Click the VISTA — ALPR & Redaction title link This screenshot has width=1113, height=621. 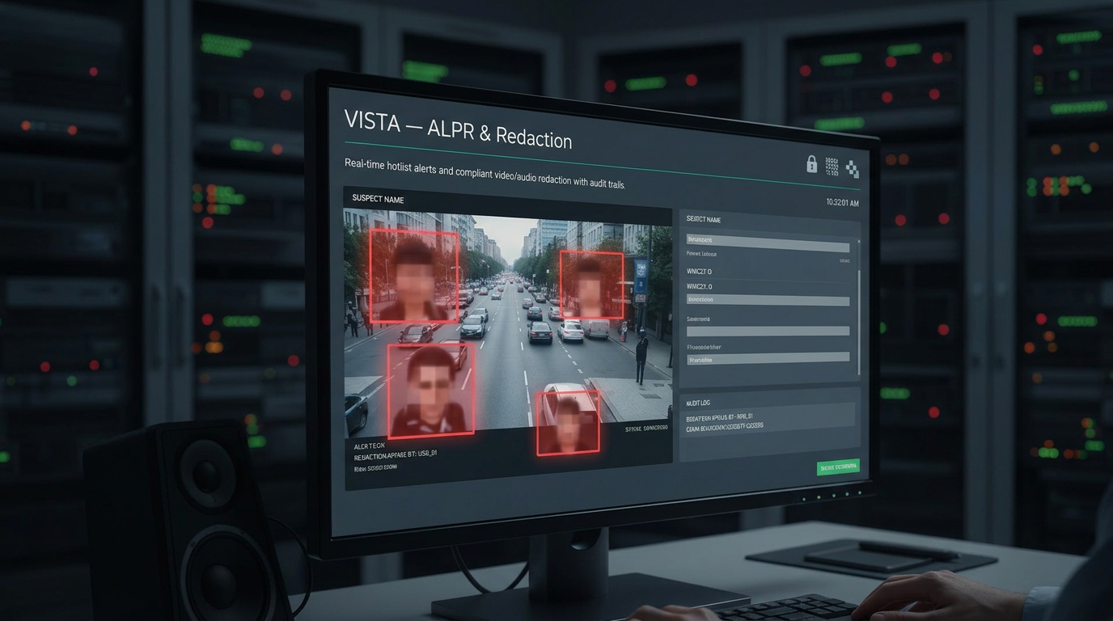459,128
